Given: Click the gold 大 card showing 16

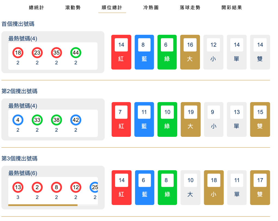Looking at the screenshot, I should click(x=190, y=52).
